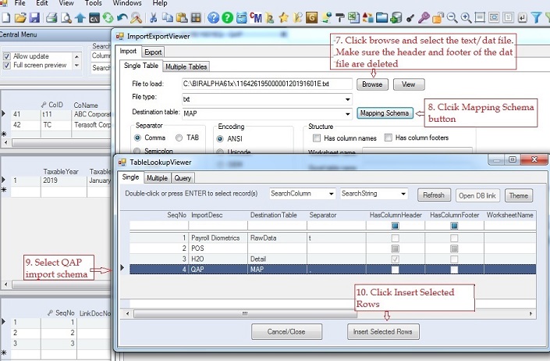Click the purple key toolbar icon
Screen dimensions: 550x361
click(x=424, y=17)
